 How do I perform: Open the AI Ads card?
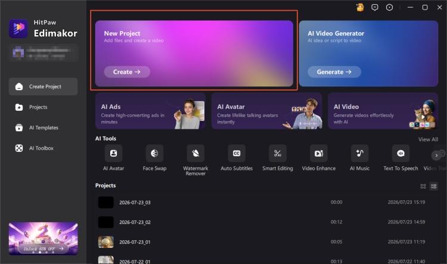point(151,111)
